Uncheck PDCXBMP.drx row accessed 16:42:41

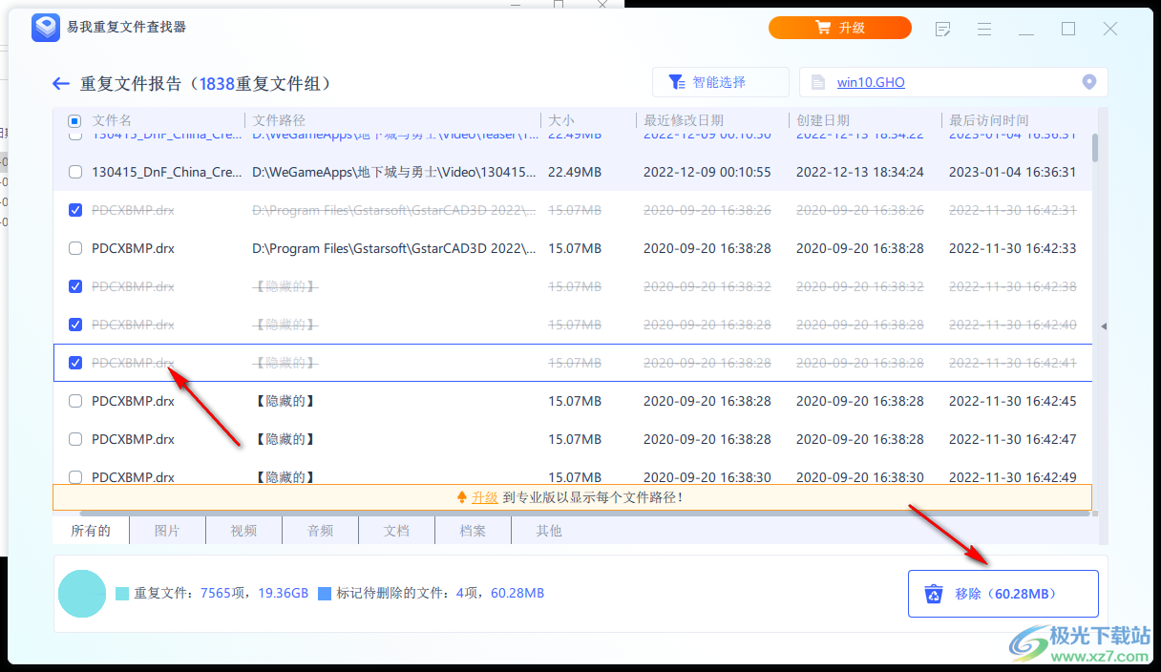point(75,363)
